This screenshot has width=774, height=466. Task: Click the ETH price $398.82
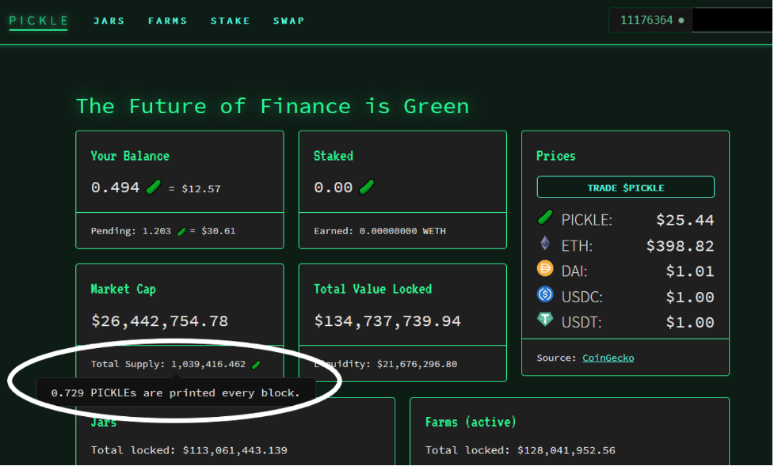[x=681, y=245]
